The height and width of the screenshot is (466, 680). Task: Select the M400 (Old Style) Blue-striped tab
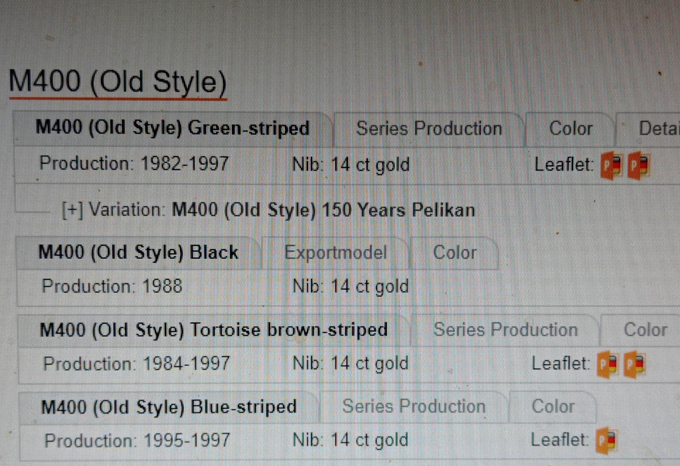coord(169,407)
